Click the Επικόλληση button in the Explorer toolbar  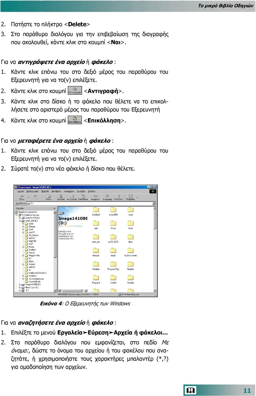point(83,198)
